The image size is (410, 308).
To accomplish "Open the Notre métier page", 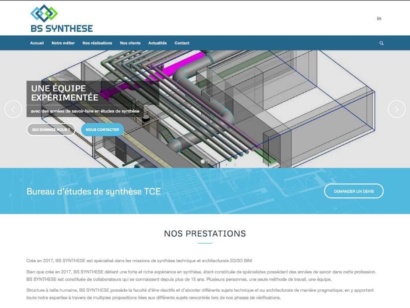I will [62, 43].
